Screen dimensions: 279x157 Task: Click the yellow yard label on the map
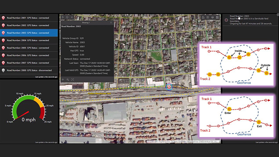click(x=99, y=94)
